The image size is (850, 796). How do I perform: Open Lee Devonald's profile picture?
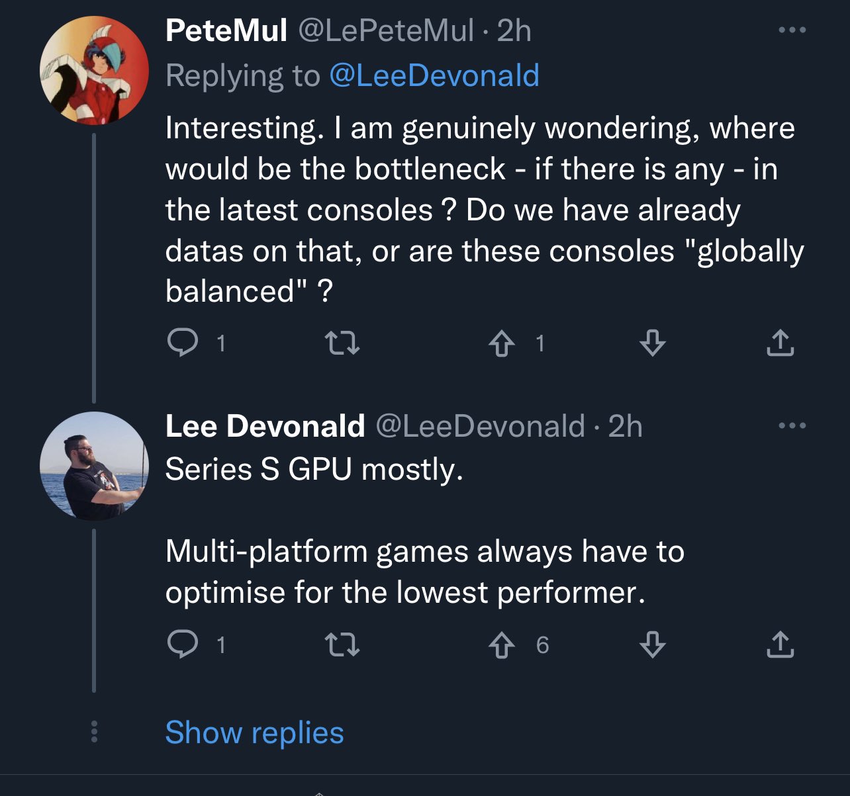tap(94, 466)
